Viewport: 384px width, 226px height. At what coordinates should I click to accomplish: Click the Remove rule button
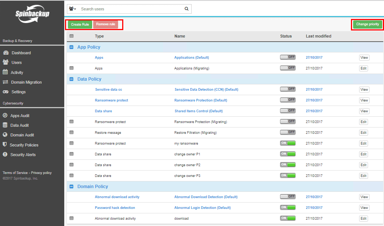[105, 24]
